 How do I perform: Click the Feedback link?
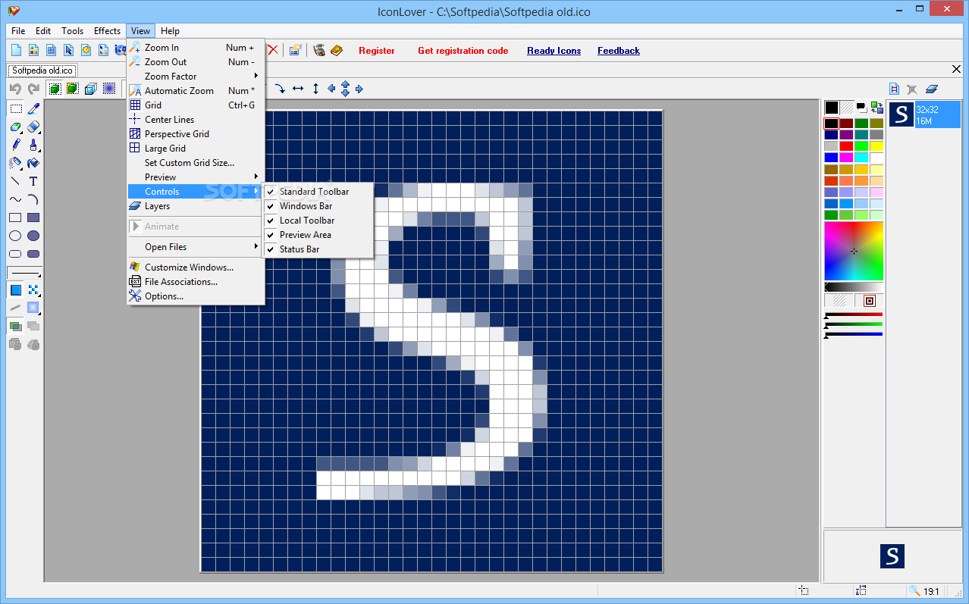[x=619, y=51]
